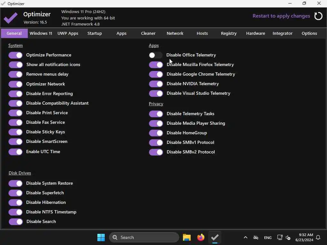Toggle Disable Google Chrome Telemetry
Image resolution: width=327 pixels, height=245 pixels.
click(x=156, y=74)
